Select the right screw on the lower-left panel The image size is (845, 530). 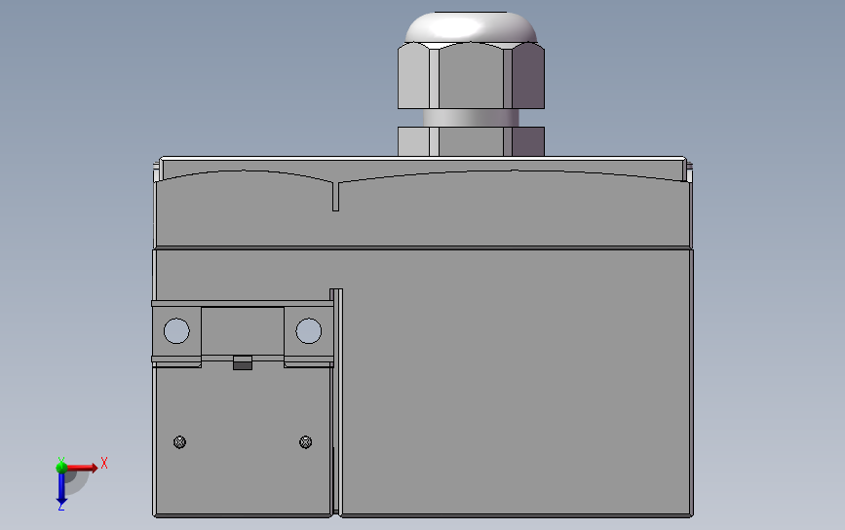[306, 442]
